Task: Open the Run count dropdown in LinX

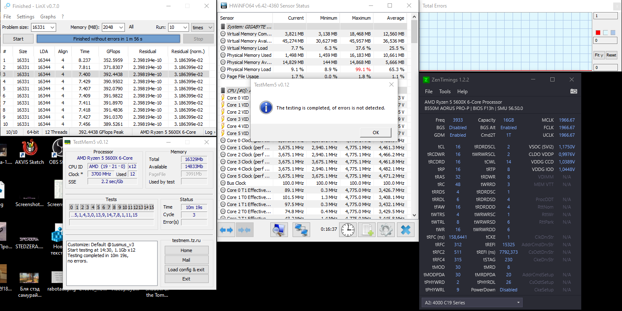Action: click(x=185, y=27)
